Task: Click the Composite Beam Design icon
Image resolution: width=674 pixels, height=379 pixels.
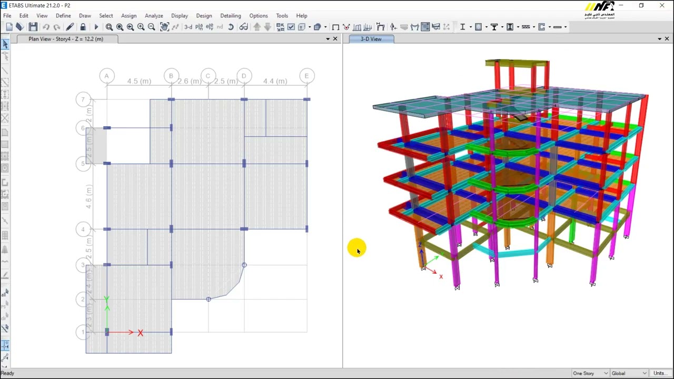Action: (x=494, y=27)
